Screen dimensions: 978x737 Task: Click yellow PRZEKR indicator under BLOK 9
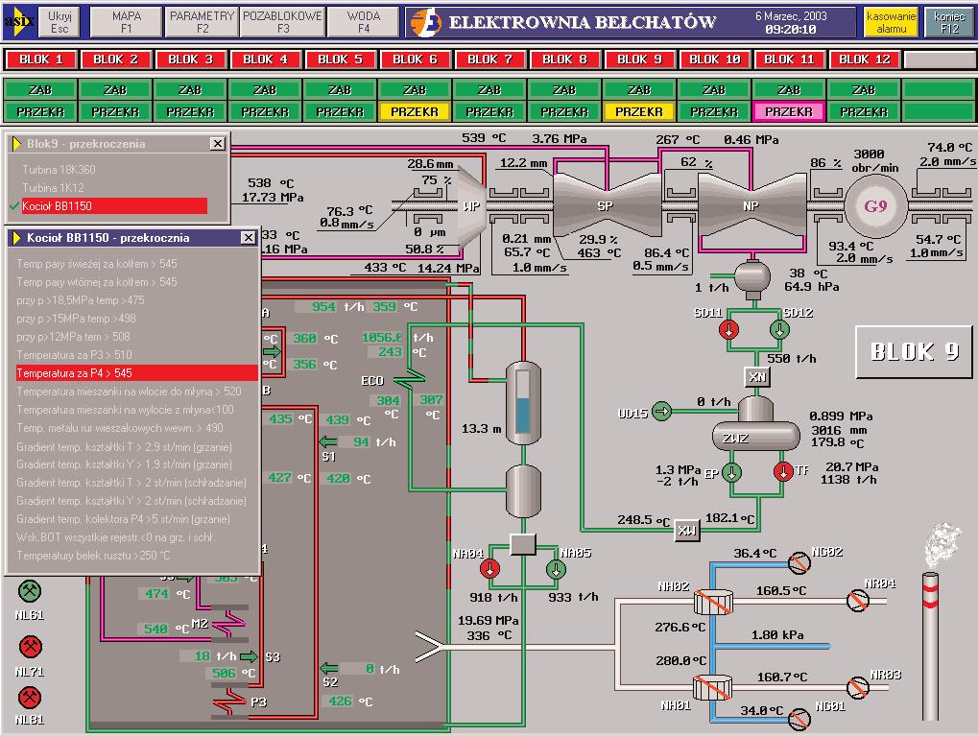[639, 112]
